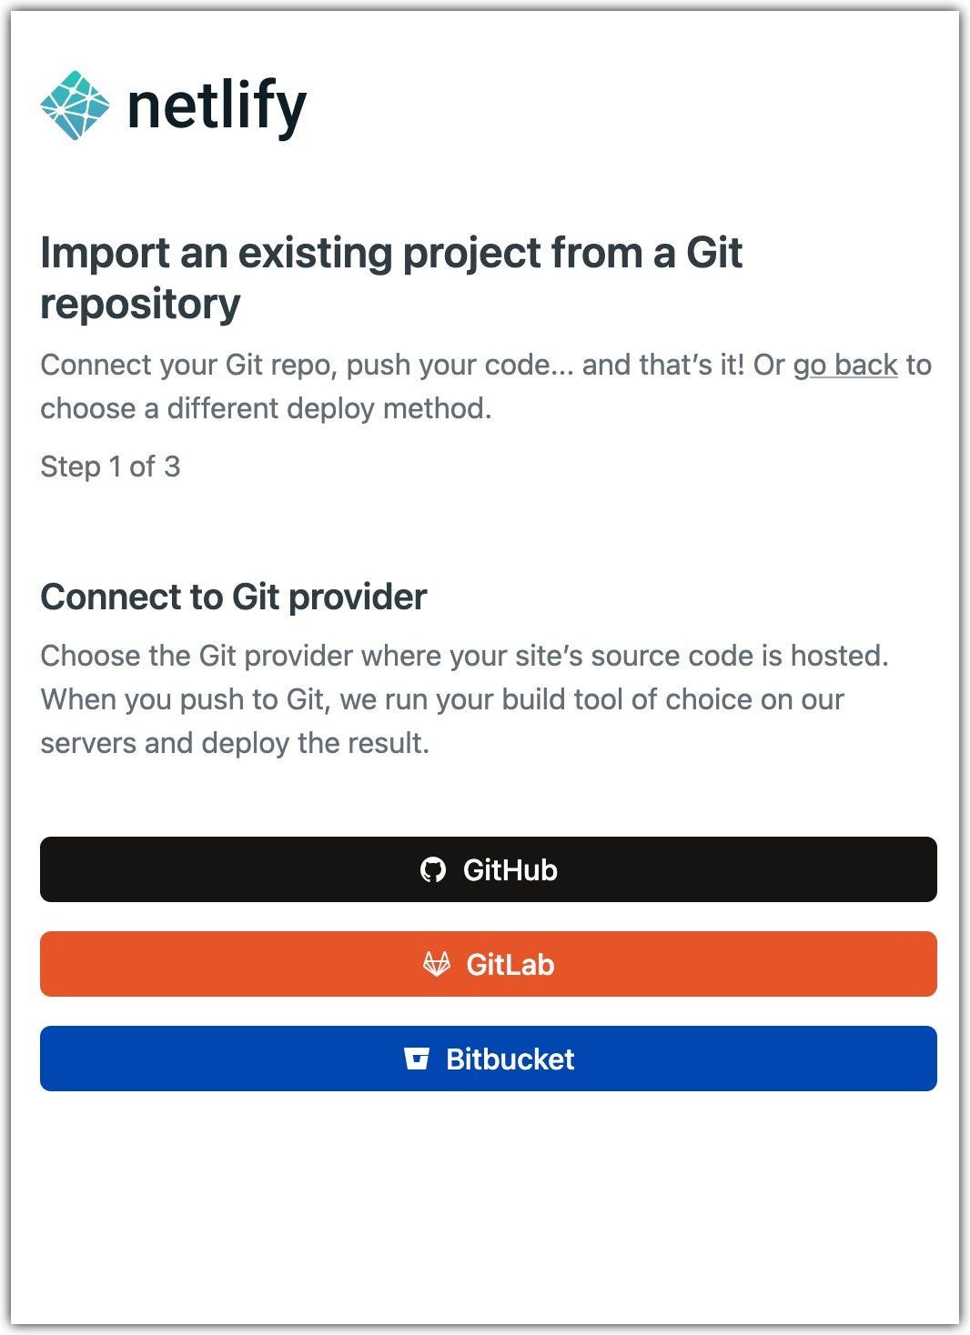Return to deploy method selection via go back
This screenshot has width=970, height=1335.
(844, 366)
